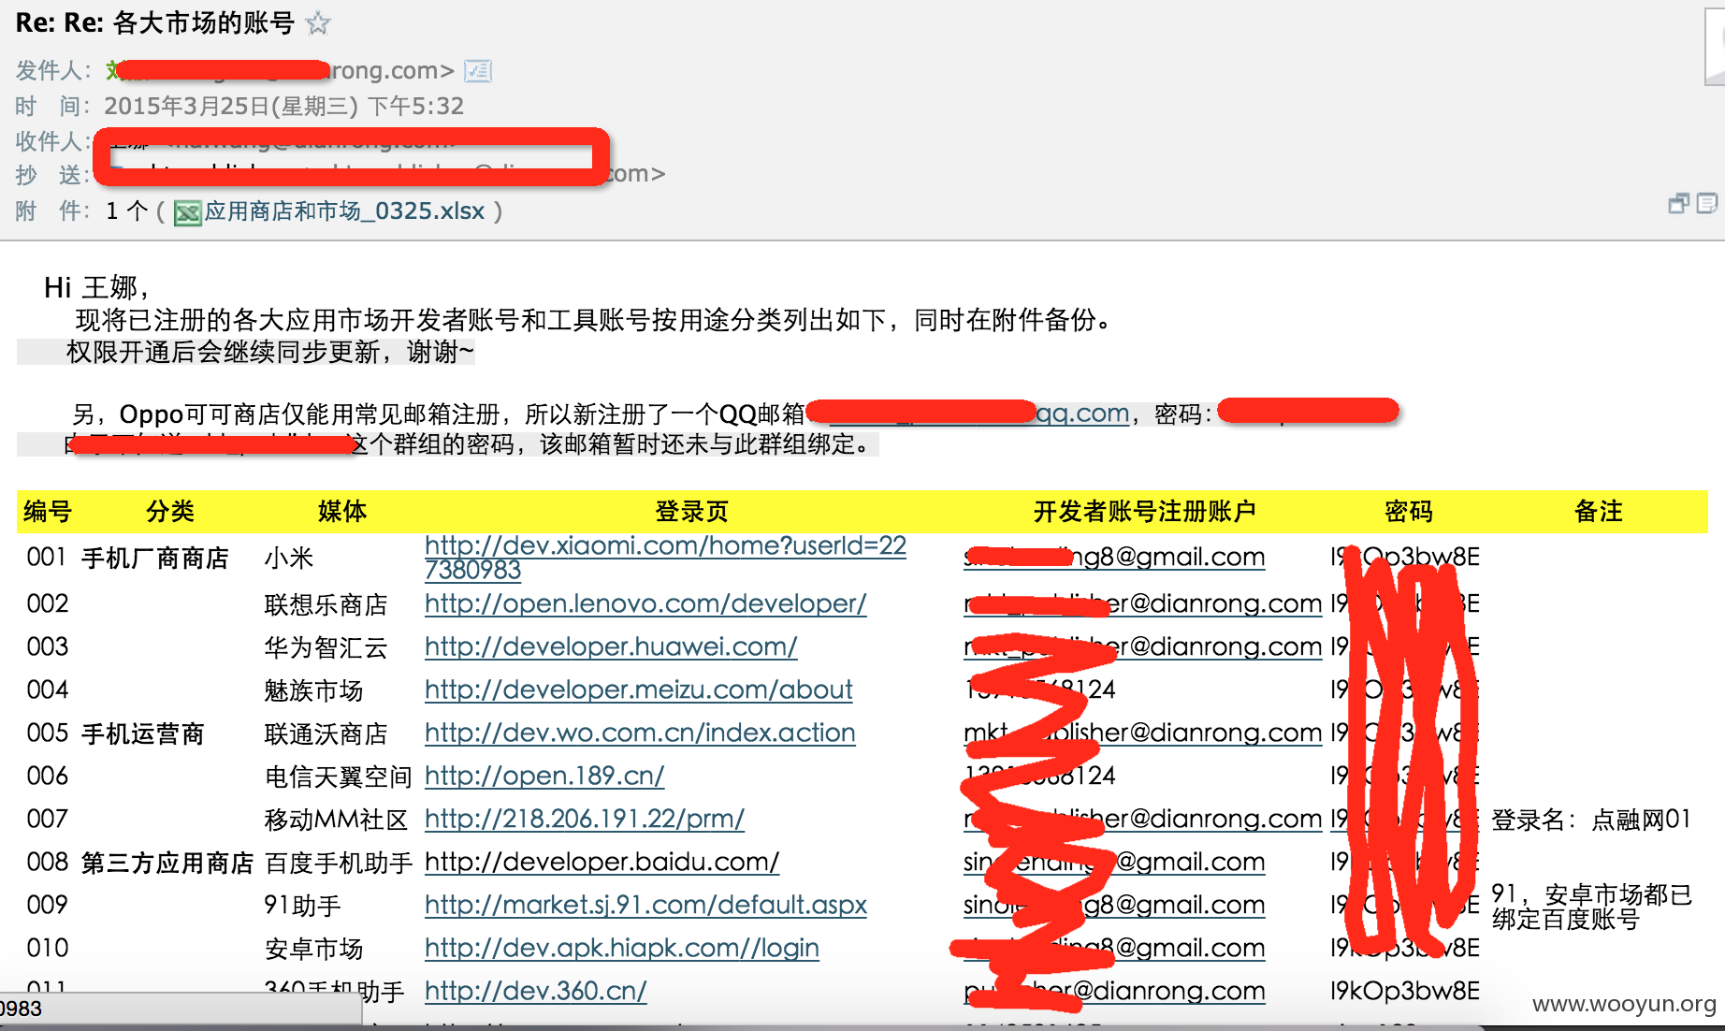
Task: Click the 移动MM社区 media cell
Action: click(337, 820)
